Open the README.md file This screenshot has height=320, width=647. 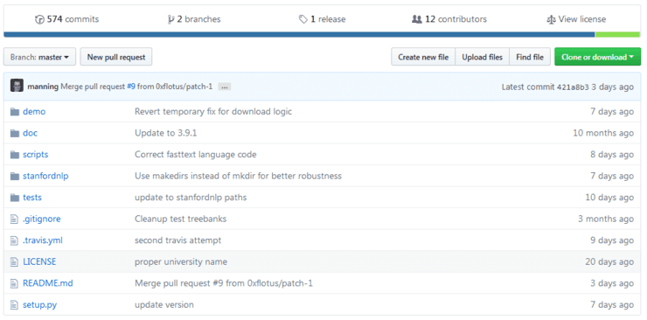tap(48, 283)
